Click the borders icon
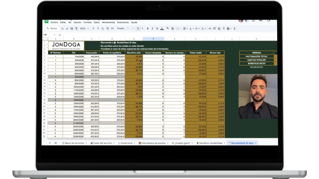 [x=173, y=29]
